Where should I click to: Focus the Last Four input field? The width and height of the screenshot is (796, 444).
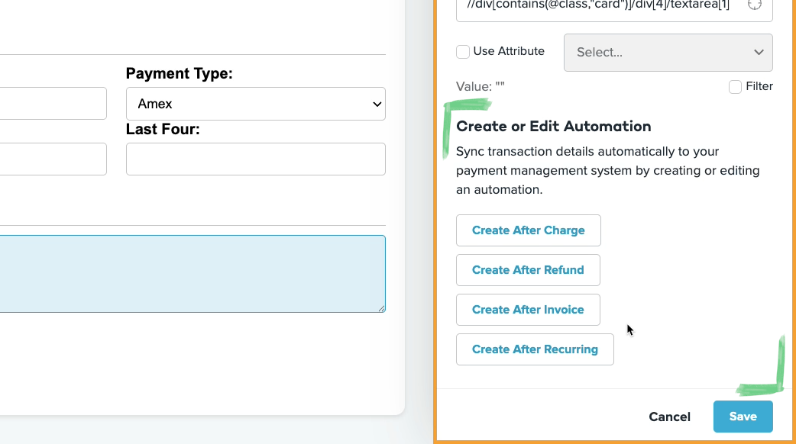click(x=256, y=159)
